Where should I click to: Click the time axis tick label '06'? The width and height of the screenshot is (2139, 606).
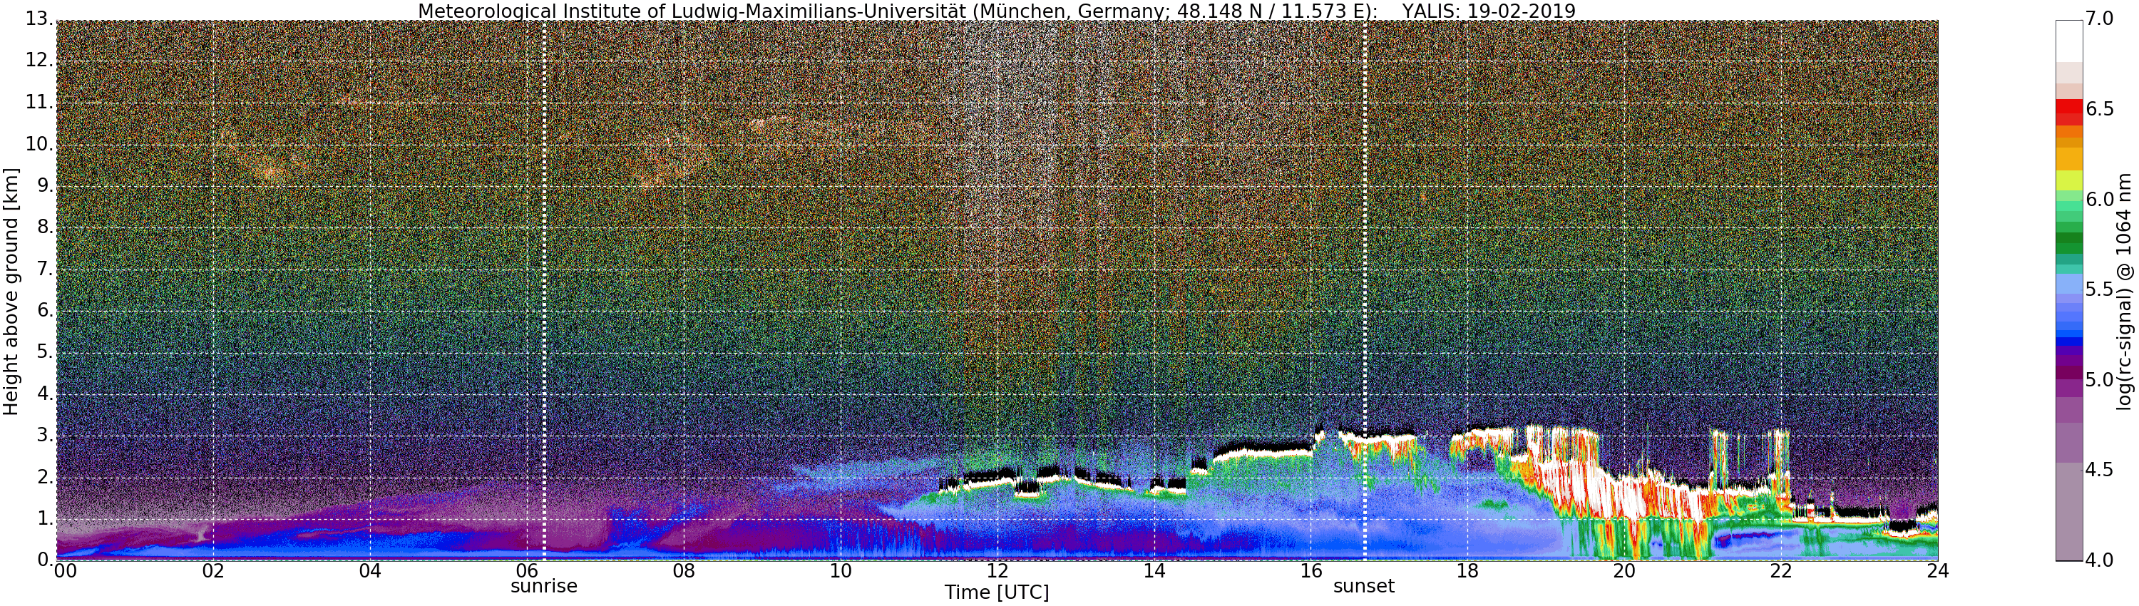point(528,571)
